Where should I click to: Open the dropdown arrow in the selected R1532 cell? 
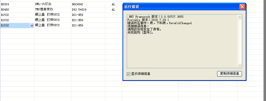point(32,26)
